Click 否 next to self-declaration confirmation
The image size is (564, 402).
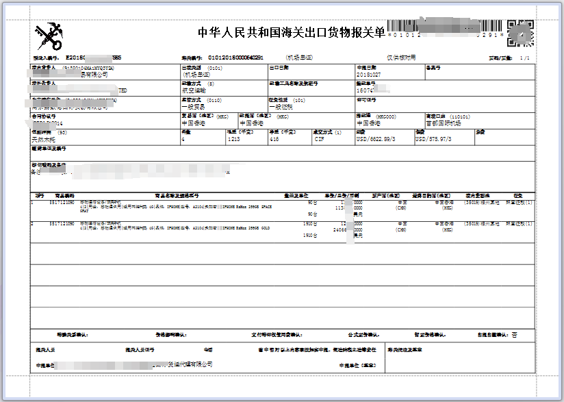(514, 335)
